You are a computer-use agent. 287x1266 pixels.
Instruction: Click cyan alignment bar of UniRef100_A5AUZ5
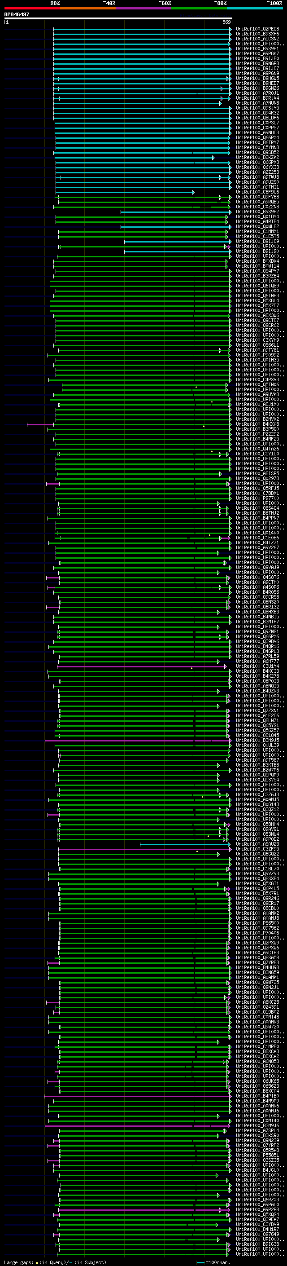(x=185, y=844)
